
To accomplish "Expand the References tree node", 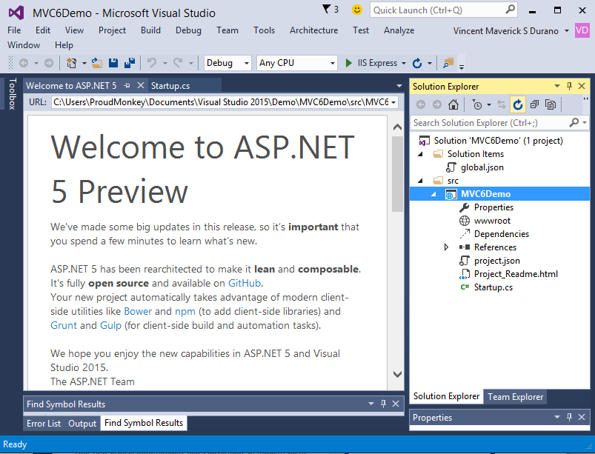I will 446,247.
